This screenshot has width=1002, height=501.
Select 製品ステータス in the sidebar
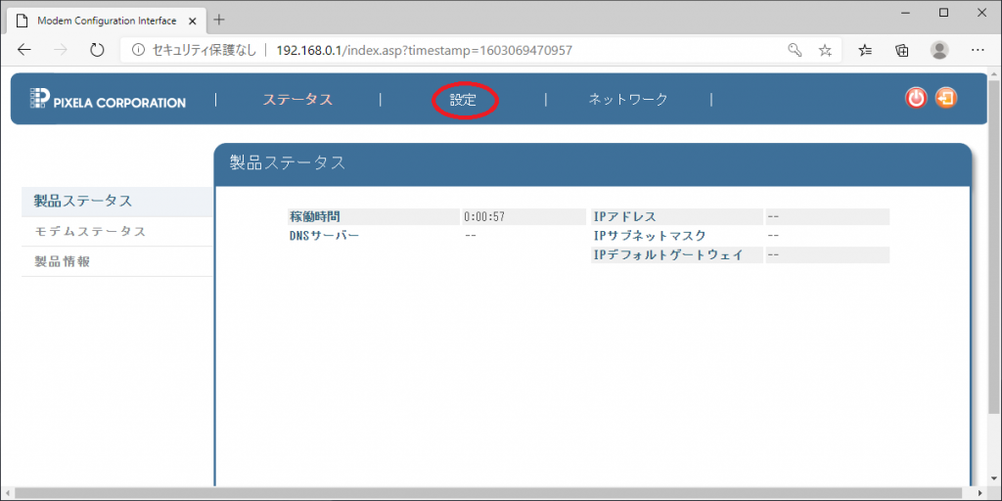pos(83,201)
